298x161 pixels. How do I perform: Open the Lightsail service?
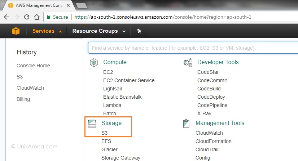pyautogui.click(x=112, y=89)
